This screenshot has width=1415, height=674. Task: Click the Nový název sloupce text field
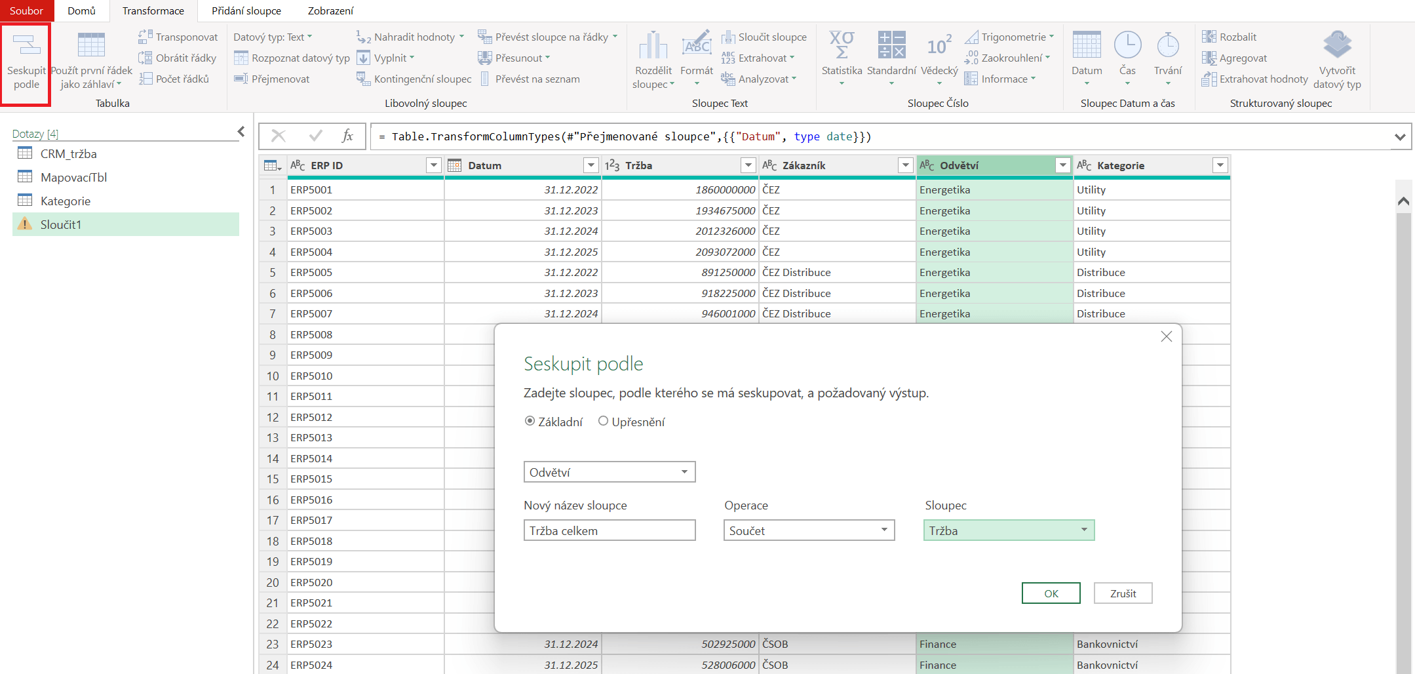[x=609, y=530]
